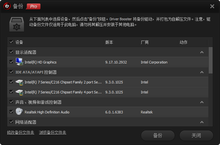Uncheck Intel(R) HD Graphics checkbox
This screenshot has width=220, height=145.
coord(11,62)
